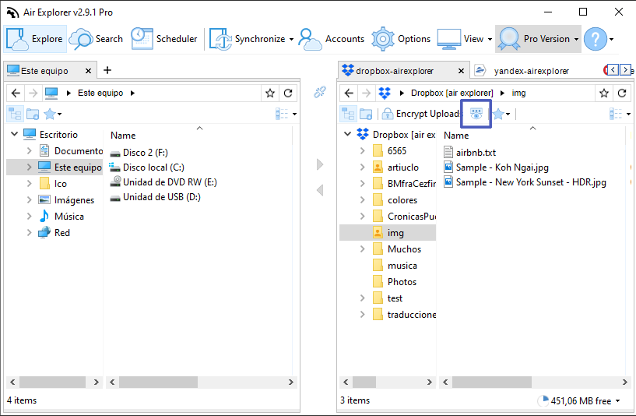Go forward in left pane navigation
Image resolution: width=636 pixels, height=416 pixels.
click(33, 93)
